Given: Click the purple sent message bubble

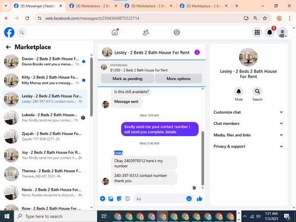Looking at the screenshot, I should 160,129.
